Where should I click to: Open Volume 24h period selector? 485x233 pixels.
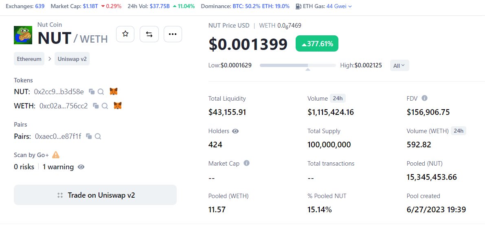pos(338,98)
